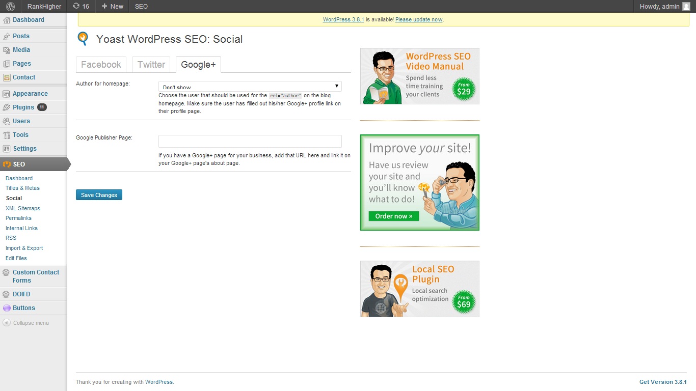Go to Appearance in the sidebar

click(x=30, y=94)
